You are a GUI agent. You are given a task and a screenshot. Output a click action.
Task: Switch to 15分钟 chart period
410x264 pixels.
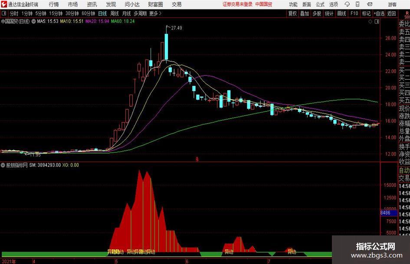[56, 13]
